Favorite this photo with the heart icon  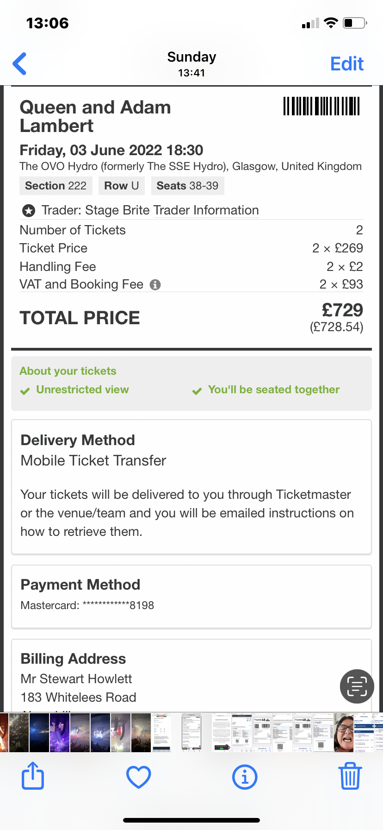139,777
